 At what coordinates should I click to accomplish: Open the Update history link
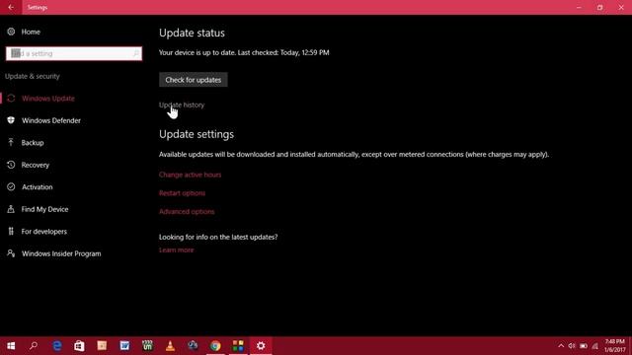(182, 105)
